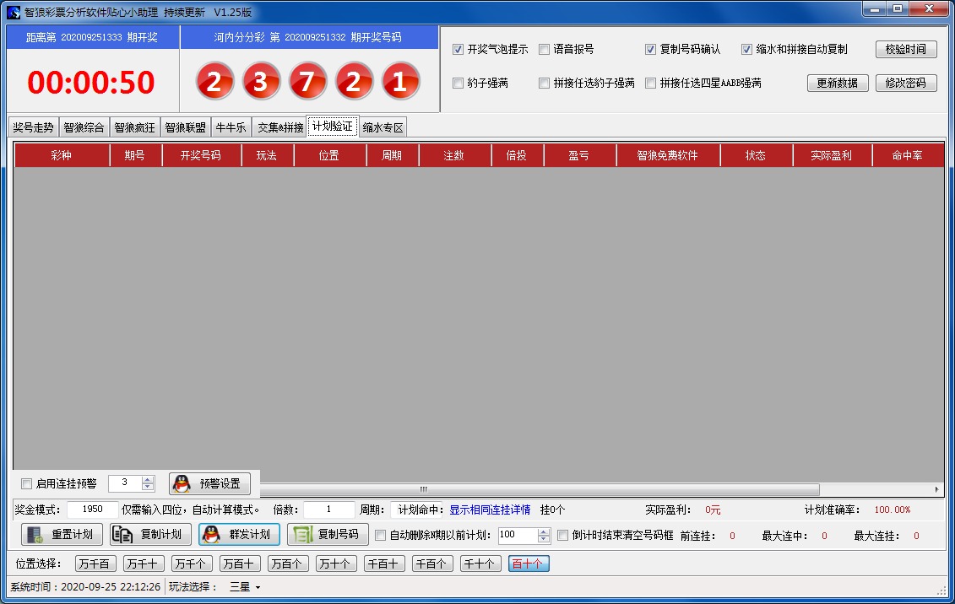Click the first red lottery ball showing 2
This screenshot has width=955, height=604.
pos(214,82)
